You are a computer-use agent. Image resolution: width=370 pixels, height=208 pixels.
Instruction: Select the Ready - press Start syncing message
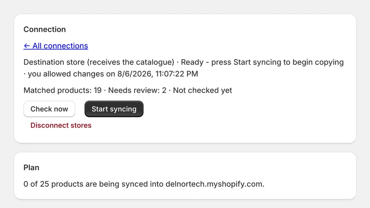(262, 62)
